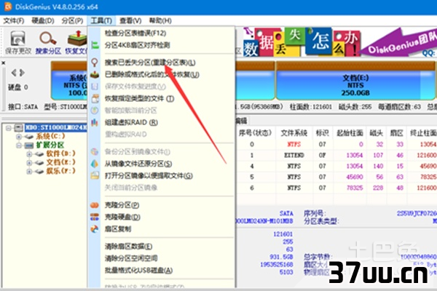Click the magnifier icon for lost partition search
437x291 pixels.
tap(95, 63)
